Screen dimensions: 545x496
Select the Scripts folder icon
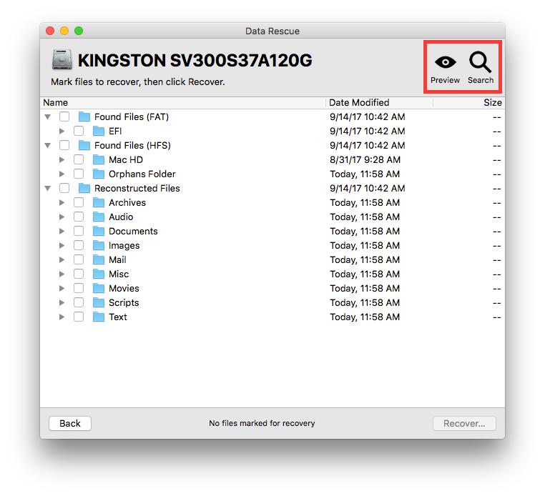[99, 302]
